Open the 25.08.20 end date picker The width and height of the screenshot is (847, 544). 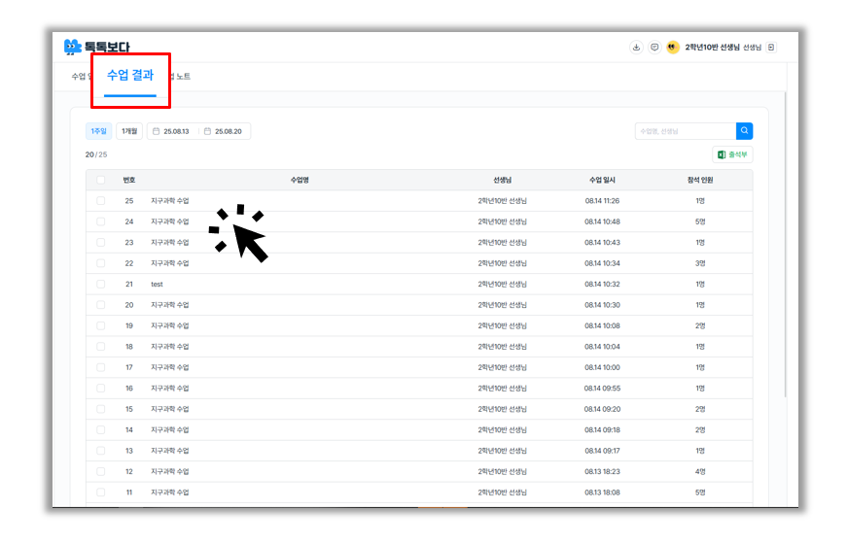tap(229, 131)
